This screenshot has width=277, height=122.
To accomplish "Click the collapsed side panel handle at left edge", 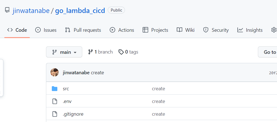I will 1,78.
